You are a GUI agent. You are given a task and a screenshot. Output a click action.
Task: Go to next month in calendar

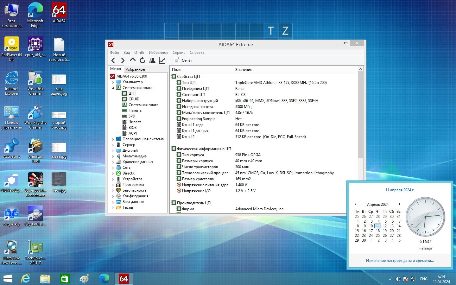tap(400, 204)
